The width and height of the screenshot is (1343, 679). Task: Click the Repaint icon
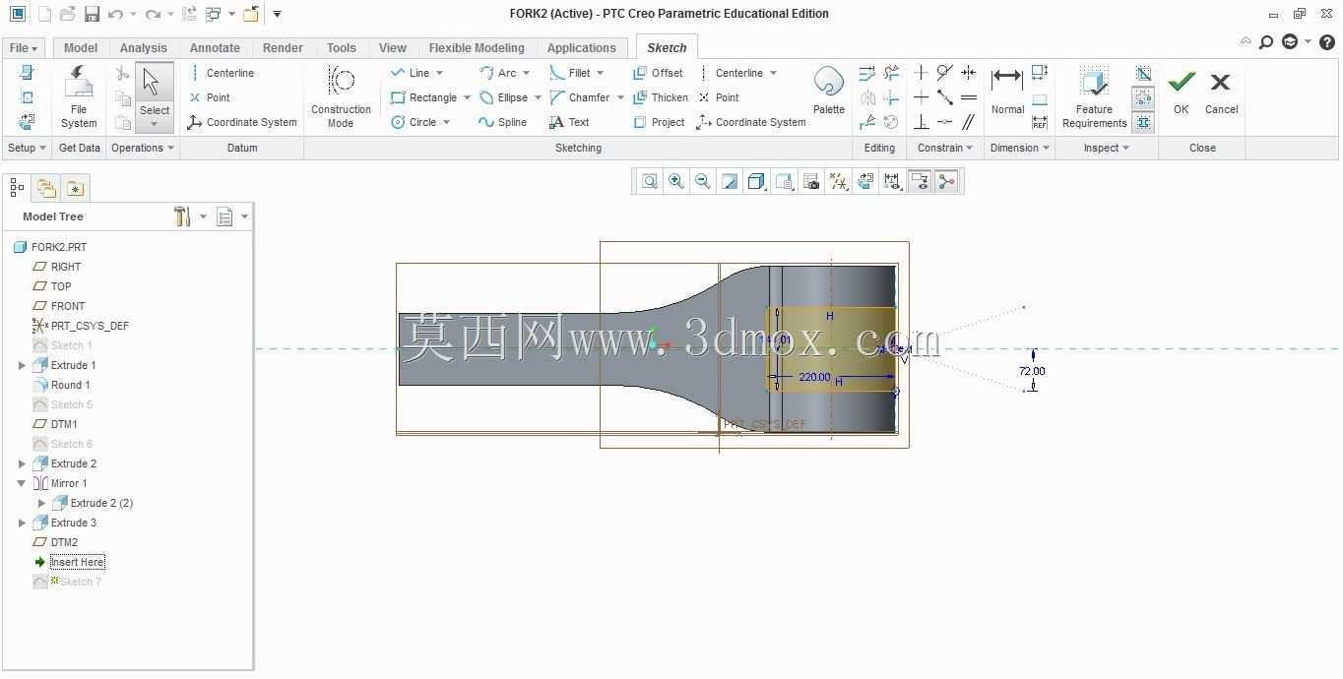[x=730, y=181]
